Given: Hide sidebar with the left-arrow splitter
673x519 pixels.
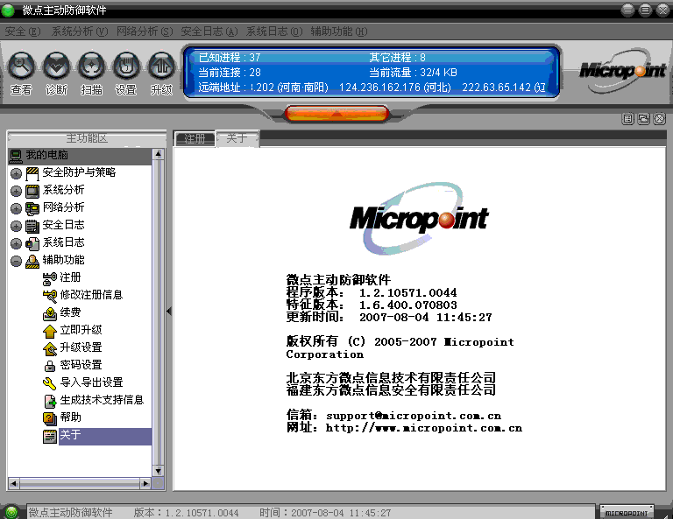Looking at the screenshot, I should coord(169,312).
